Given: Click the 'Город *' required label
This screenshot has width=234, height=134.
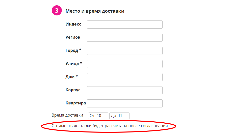Looking at the screenshot, I should pyautogui.click(x=73, y=51).
